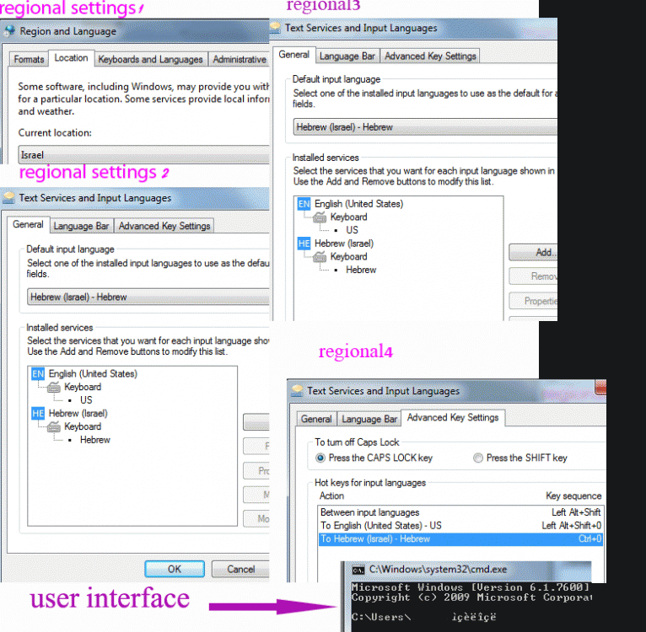Viewport: 646px width, 632px height.
Task: Click the EN language icon in regional3
Action: 304,204
